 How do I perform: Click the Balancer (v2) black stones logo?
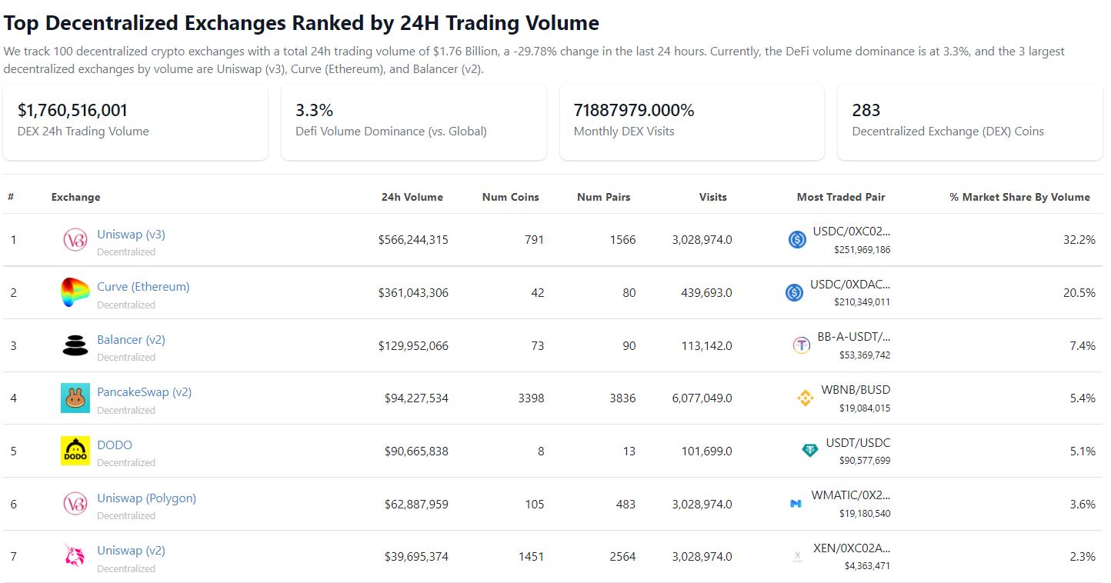(75, 345)
